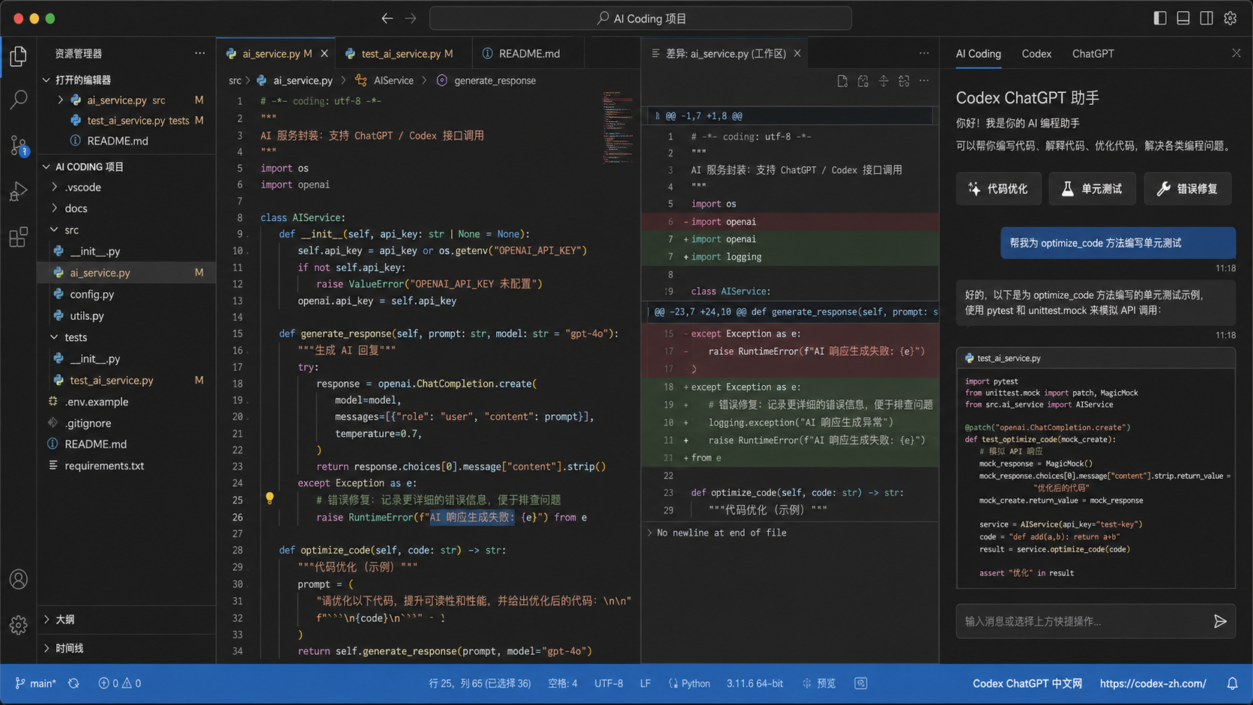Click the 3.11.6 64-bit interpreter selector
This screenshot has height=705, width=1253.
coord(755,683)
